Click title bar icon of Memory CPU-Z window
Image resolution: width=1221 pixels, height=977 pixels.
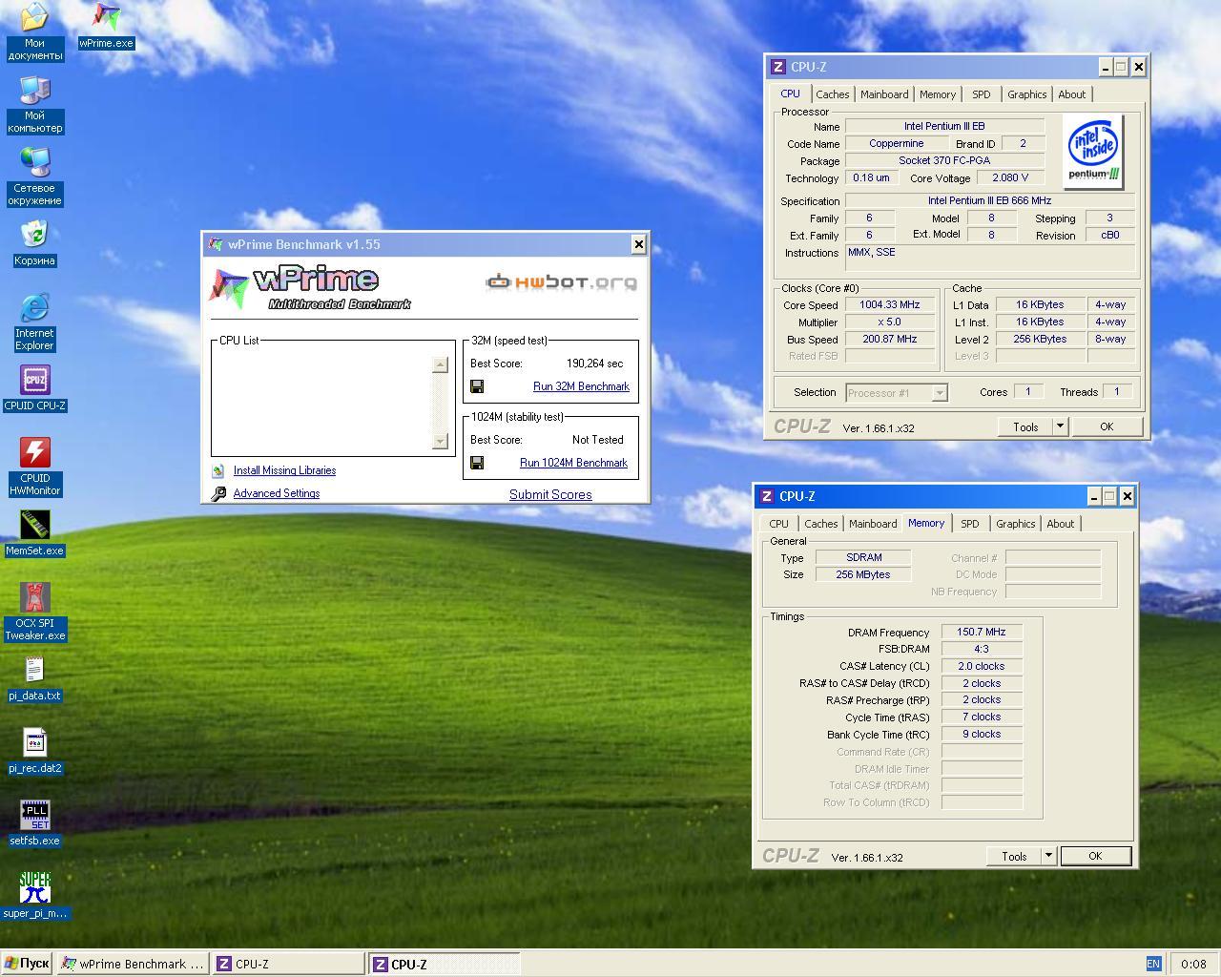tap(766, 496)
